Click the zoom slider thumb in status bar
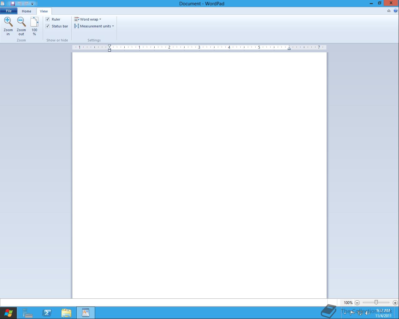 click(x=376, y=302)
